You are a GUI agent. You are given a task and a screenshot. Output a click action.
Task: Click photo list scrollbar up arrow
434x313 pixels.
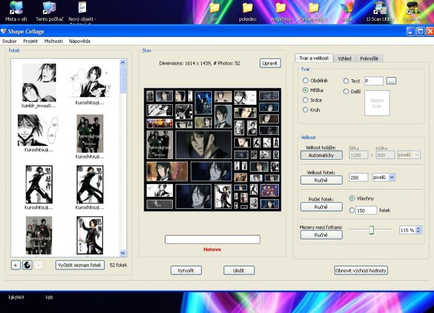point(123,63)
